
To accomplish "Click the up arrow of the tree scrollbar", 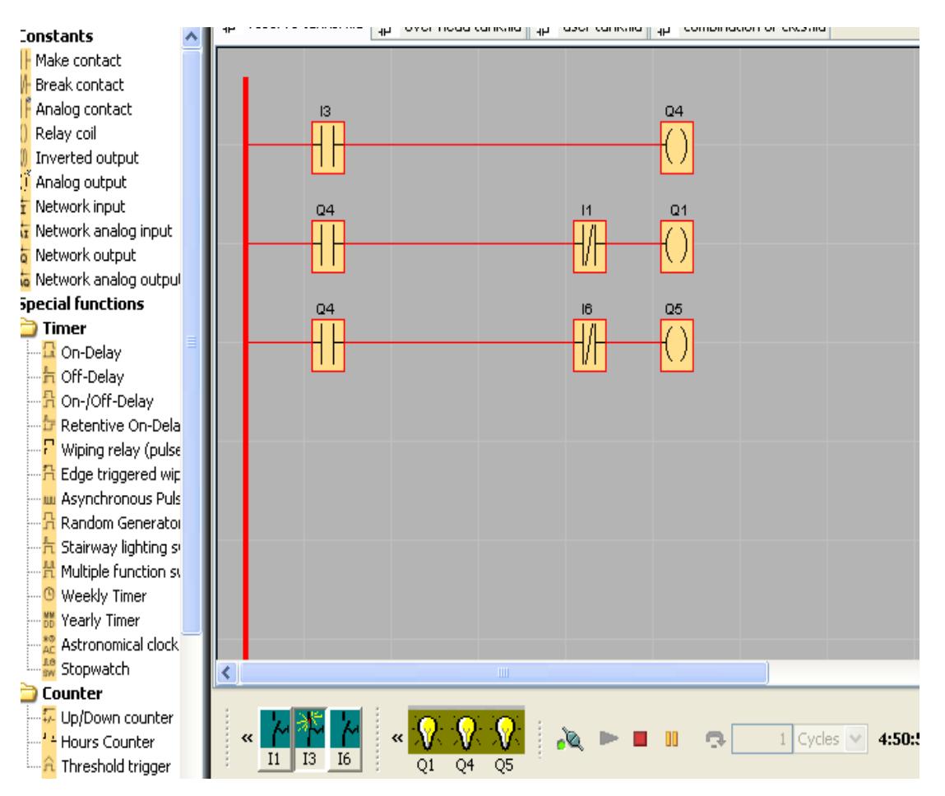I will pyautogui.click(x=191, y=37).
